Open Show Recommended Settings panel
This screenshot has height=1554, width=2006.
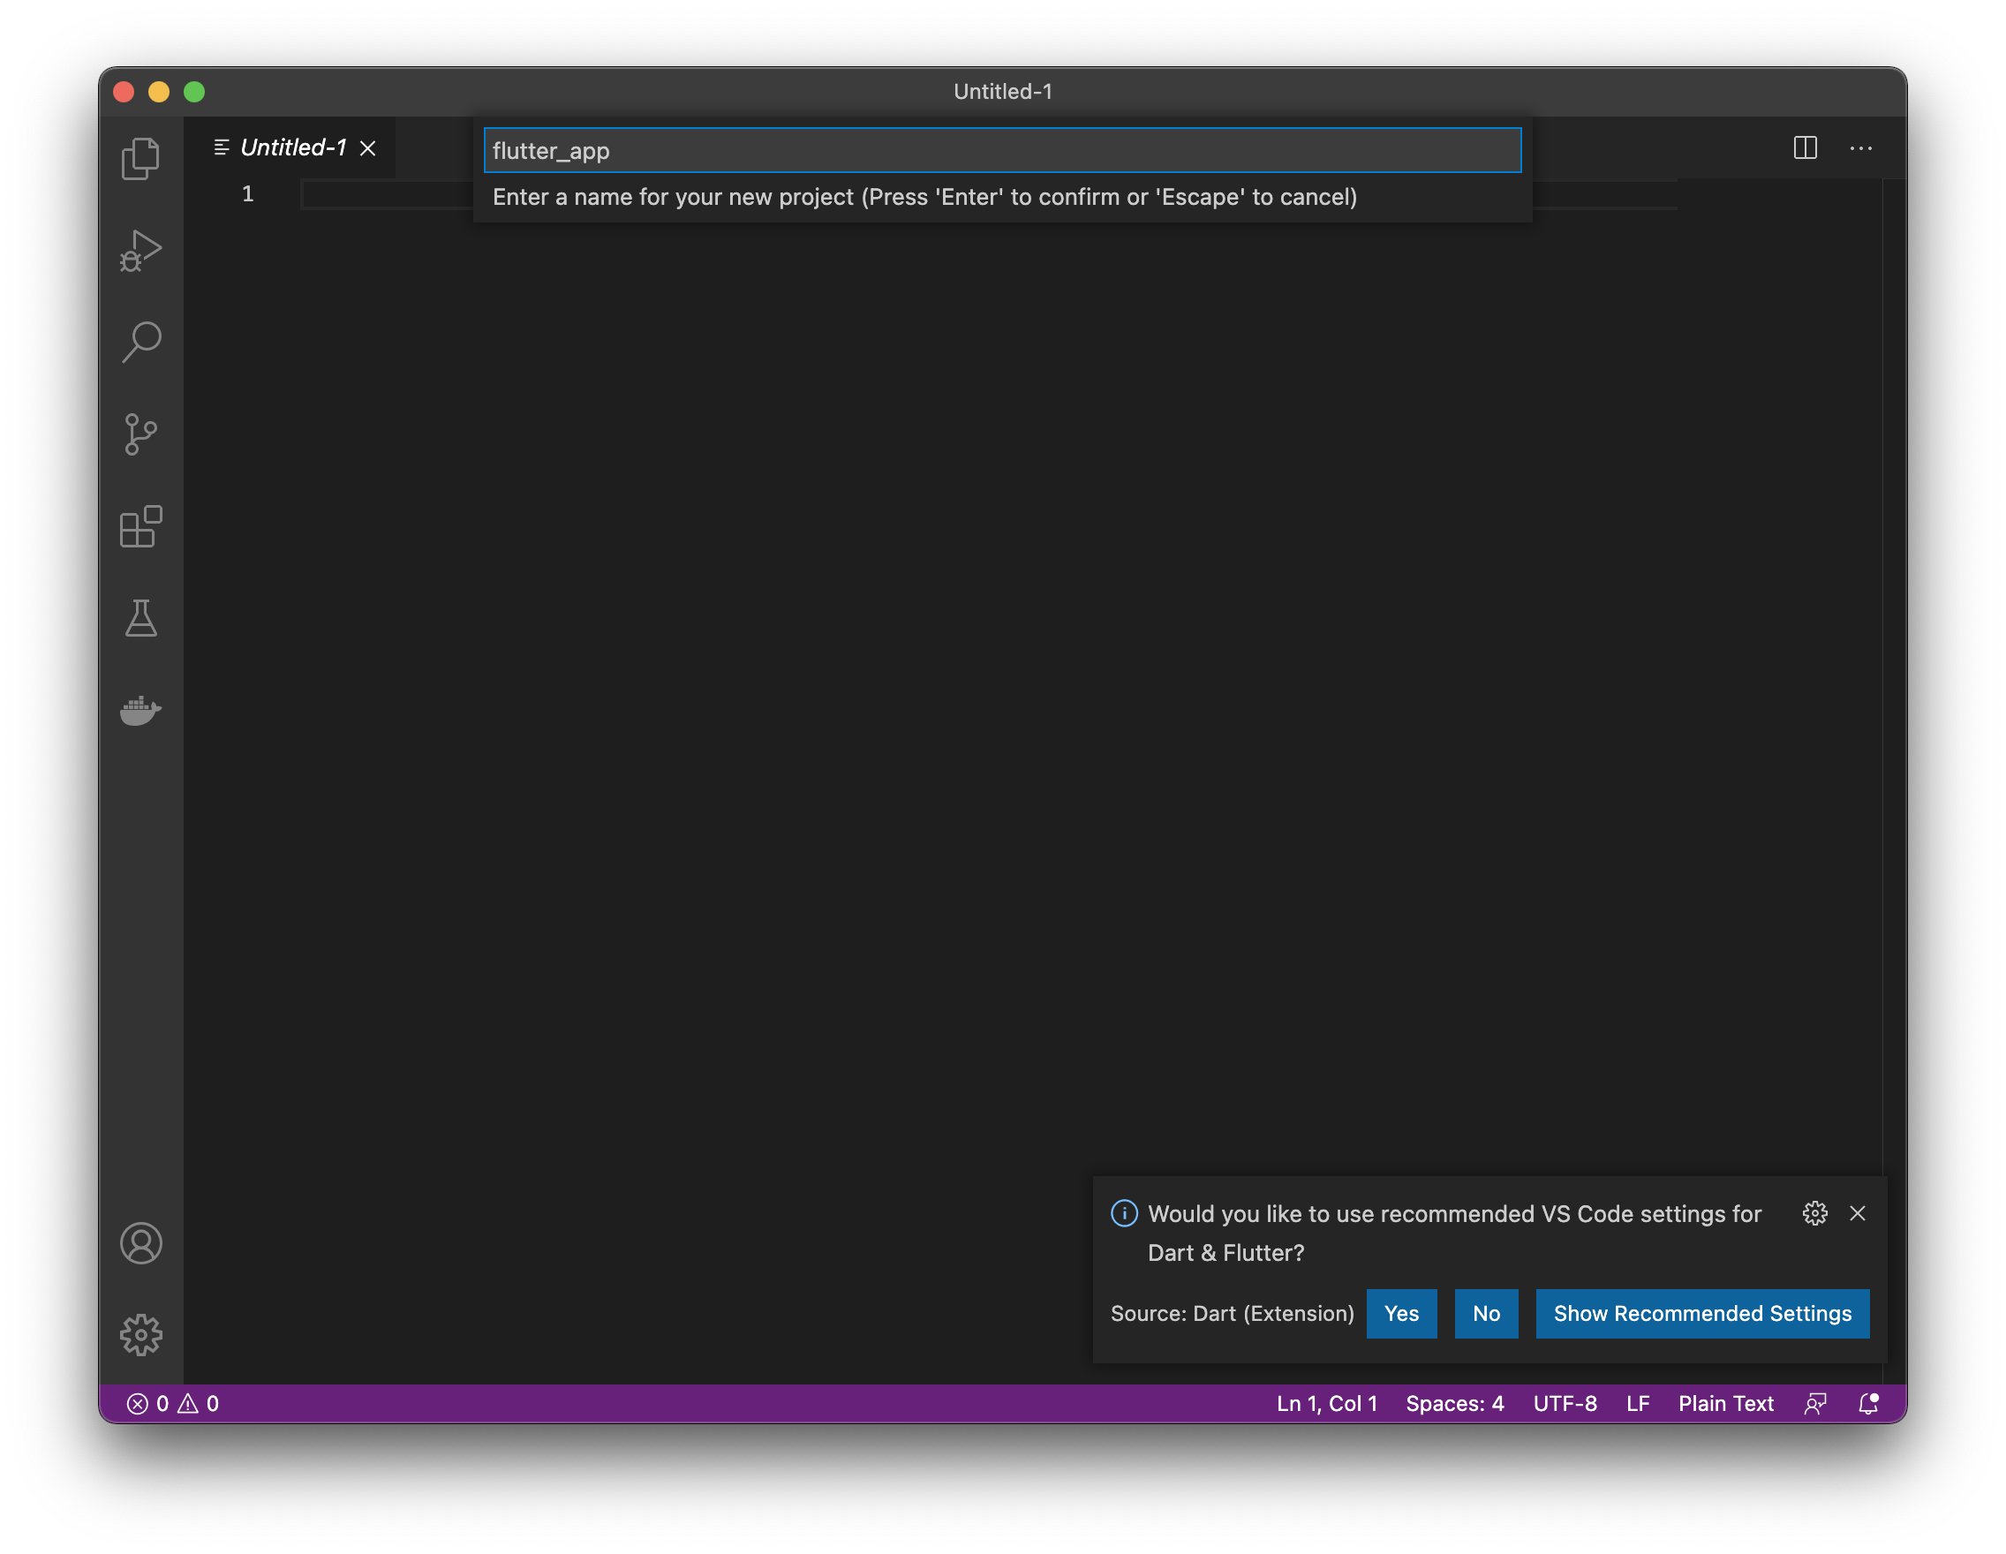pyautogui.click(x=1701, y=1313)
